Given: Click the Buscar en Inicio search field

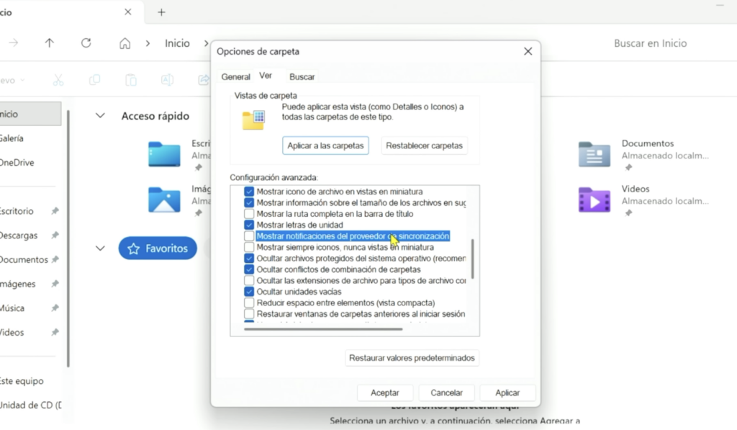Looking at the screenshot, I should pos(650,43).
